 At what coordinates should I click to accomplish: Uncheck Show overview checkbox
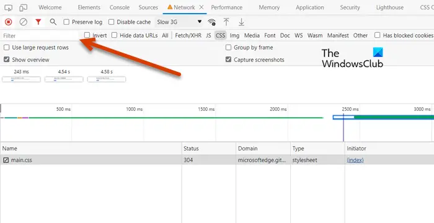(x=6, y=59)
